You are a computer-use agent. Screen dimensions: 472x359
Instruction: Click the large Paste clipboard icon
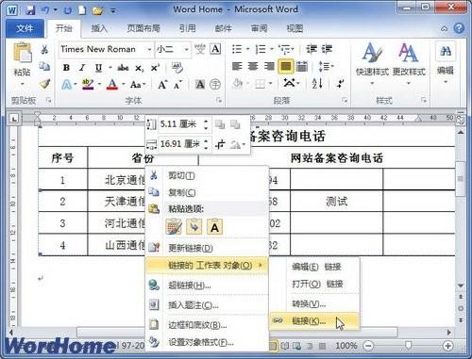(x=22, y=52)
